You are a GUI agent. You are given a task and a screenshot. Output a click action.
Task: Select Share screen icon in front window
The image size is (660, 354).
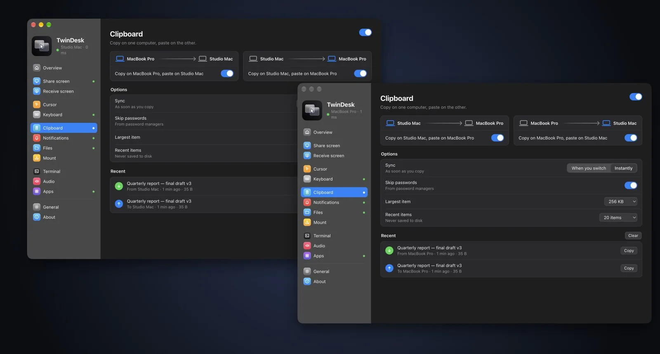[x=307, y=145]
